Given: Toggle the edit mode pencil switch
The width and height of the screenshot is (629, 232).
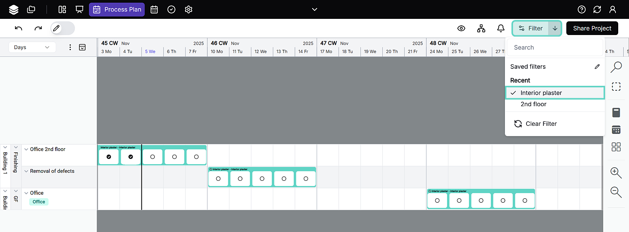Looking at the screenshot, I should (x=62, y=28).
